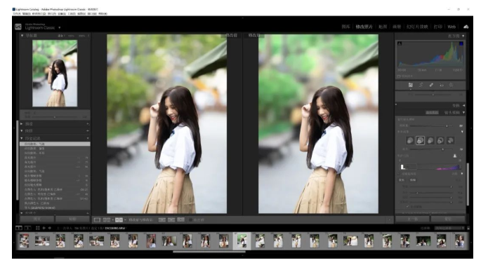Image resolution: width=488 pixels, height=265 pixels.
Task: Switch to the 画册 Book module
Action: [x=397, y=27]
